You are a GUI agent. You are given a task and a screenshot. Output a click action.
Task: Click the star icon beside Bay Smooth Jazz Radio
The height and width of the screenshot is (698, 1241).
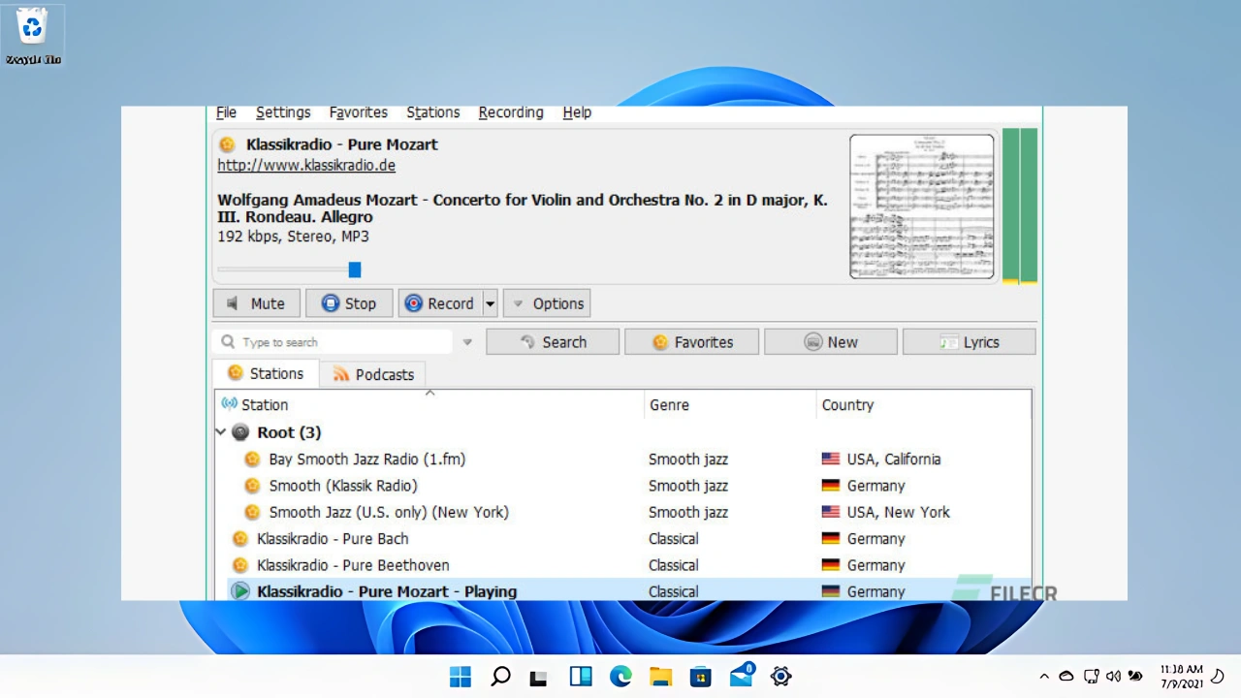coord(252,460)
